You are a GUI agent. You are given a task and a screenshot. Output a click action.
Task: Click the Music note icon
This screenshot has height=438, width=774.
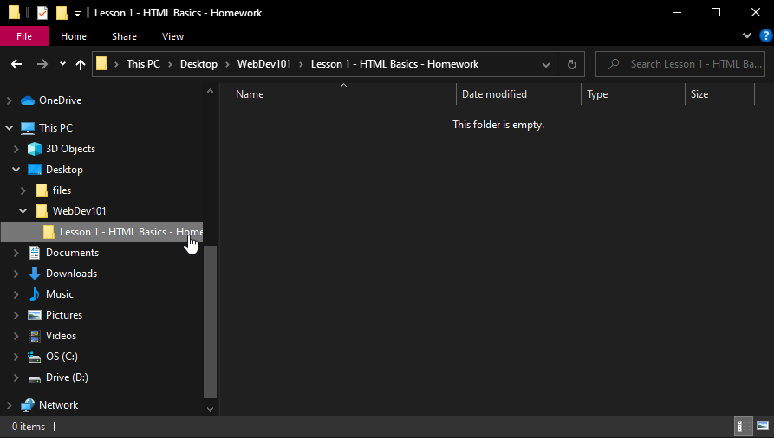pyautogui.click(x=34, y=294)
